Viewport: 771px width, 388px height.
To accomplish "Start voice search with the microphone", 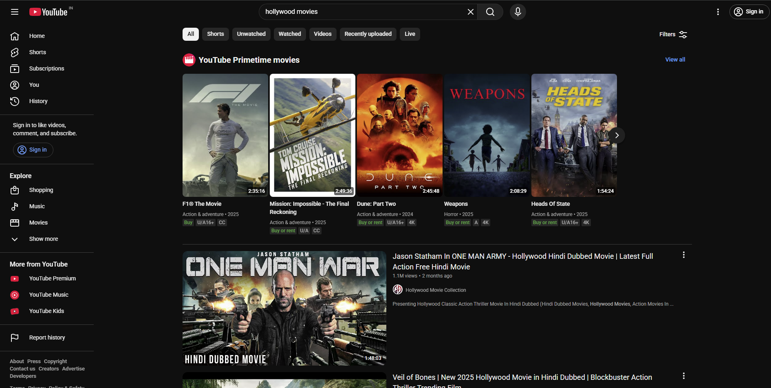I will (518, 12).
